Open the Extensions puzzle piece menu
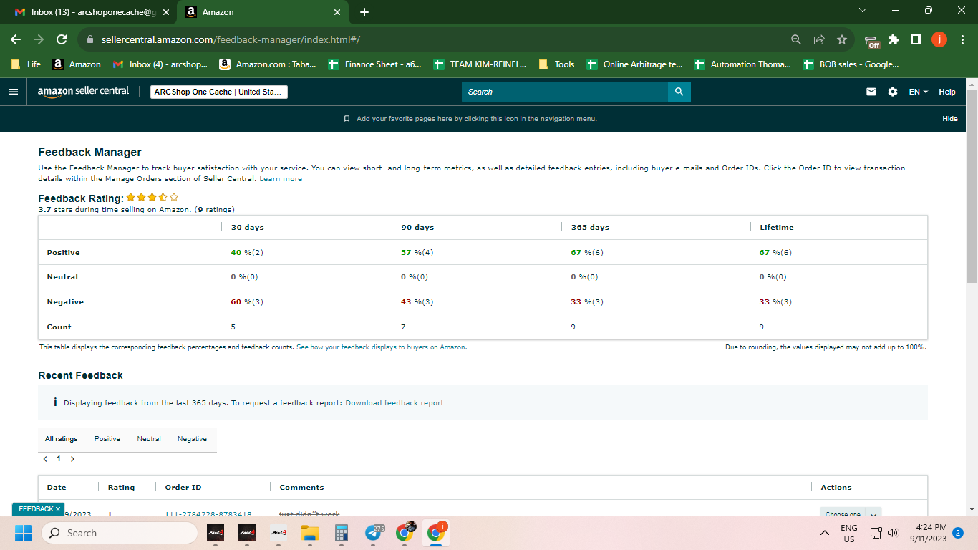The image size is (978, 550). pyautogui.click(x=894, y=39)
